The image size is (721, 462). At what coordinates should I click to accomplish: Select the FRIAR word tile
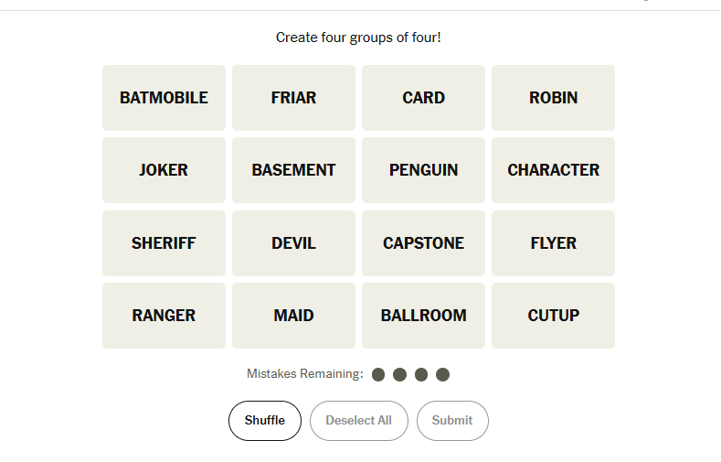click(293, 98)
